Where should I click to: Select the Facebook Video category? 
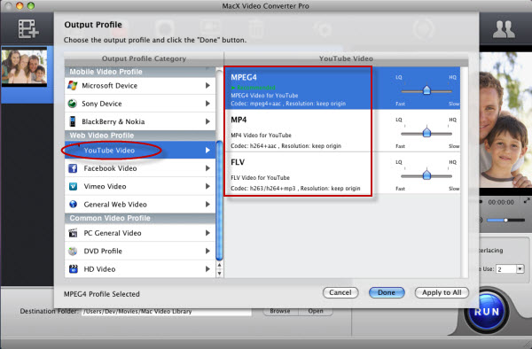[x=140, y=168]
